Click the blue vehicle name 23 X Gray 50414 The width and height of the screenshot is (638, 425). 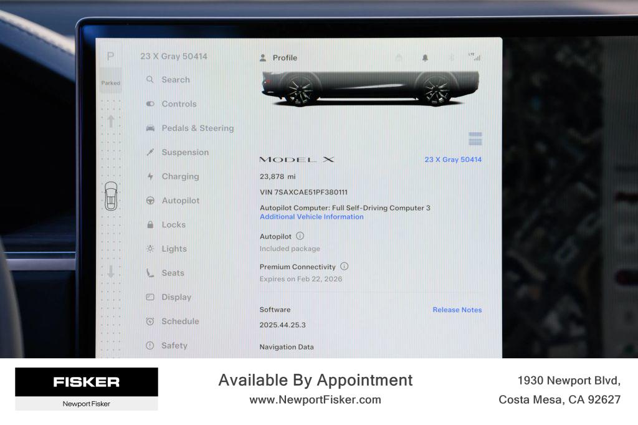coord(453,160)
